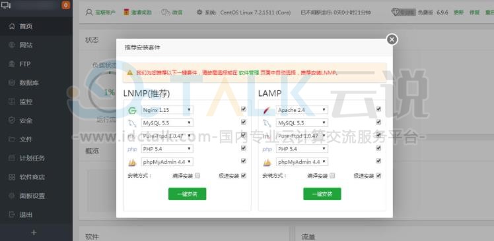Click LNMP 一键安装 install button
The image size is (494, 241).
click(x=187, y=194)
